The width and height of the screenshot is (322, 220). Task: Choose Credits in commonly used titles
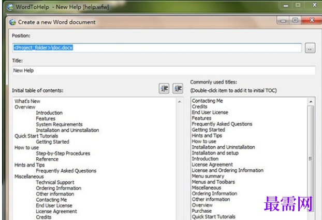(x=199, y=106)
